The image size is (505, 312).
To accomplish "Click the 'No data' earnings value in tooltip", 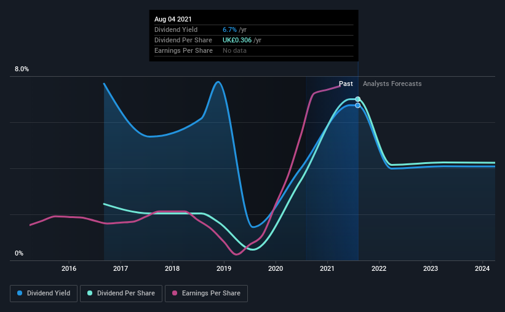I will (234, 51).
